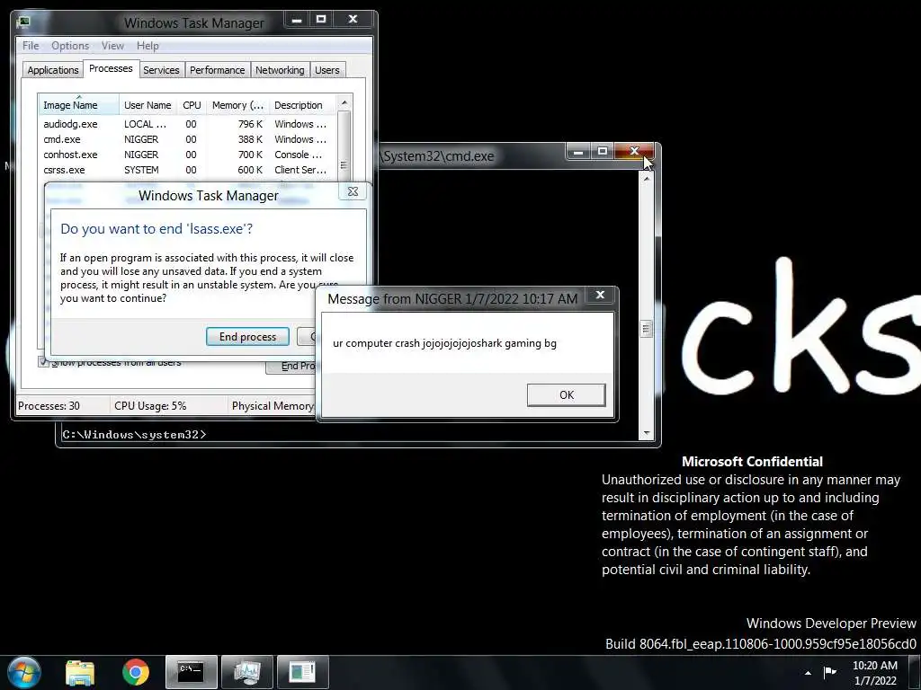
Task: Maximize the Windows Task Manager window
Action: [x=321, y=20]
